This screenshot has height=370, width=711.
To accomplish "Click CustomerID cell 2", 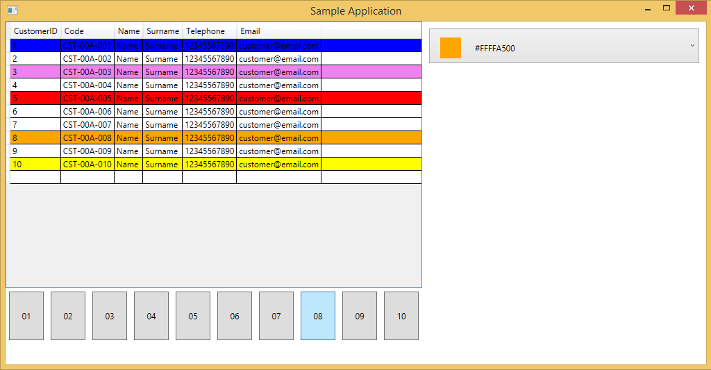I will (x=35, y=59).
